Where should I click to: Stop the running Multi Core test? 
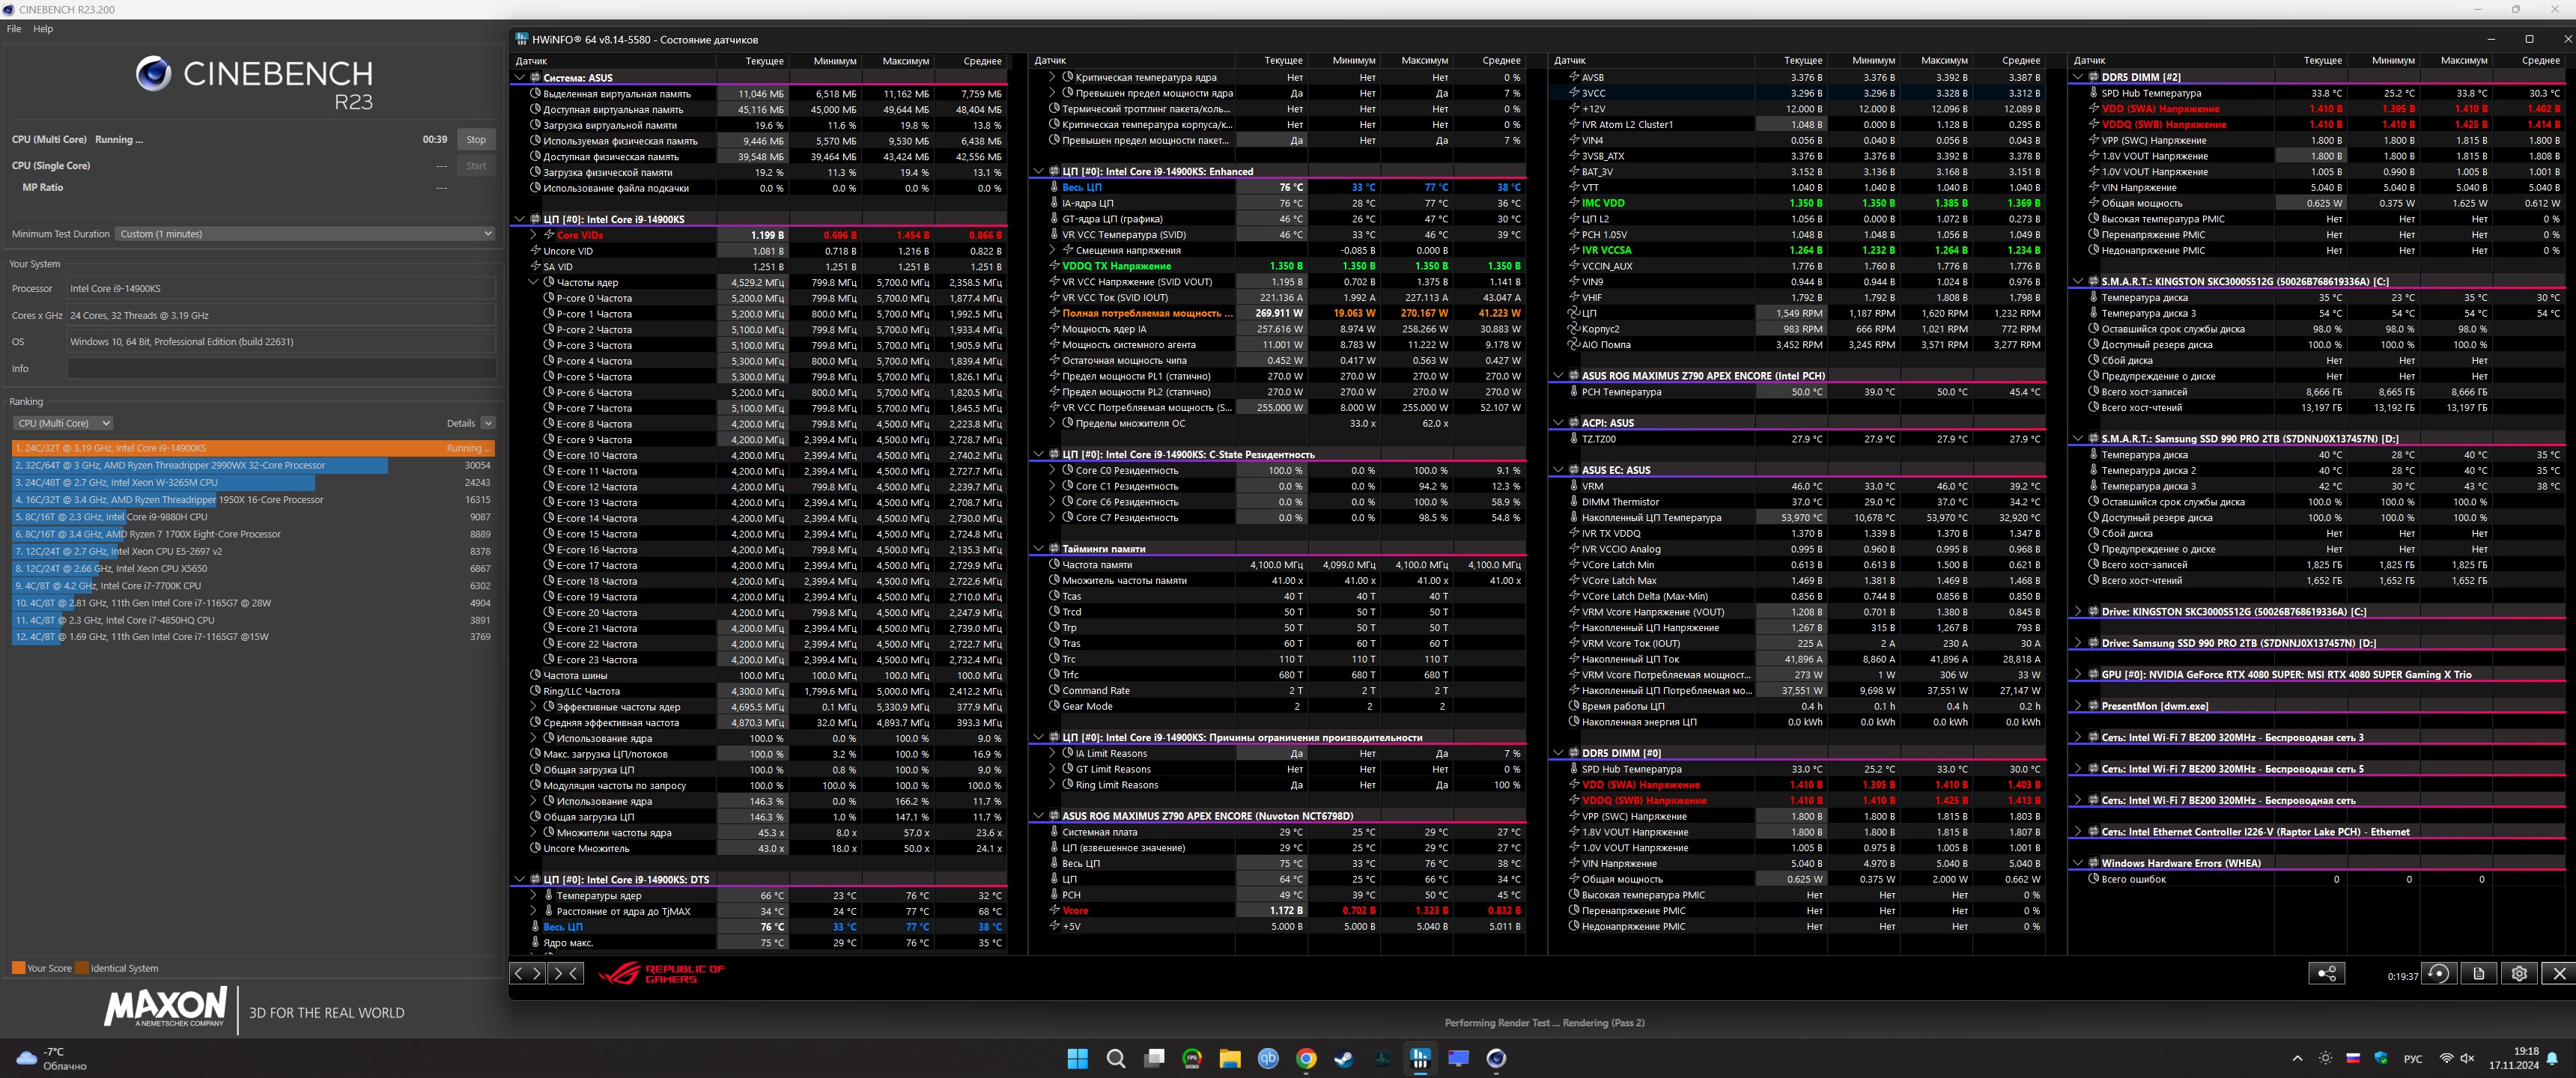(476, 140)
